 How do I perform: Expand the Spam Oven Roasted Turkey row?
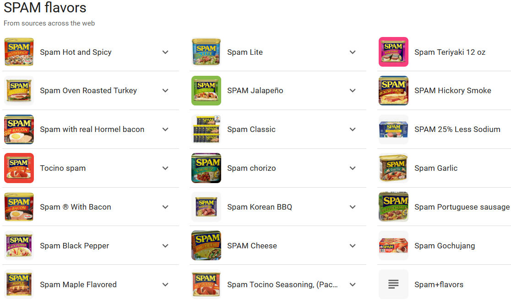[165, 90]
